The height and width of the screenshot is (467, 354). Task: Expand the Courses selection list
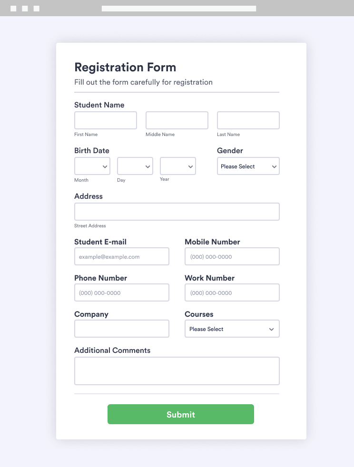click(232, 329)
